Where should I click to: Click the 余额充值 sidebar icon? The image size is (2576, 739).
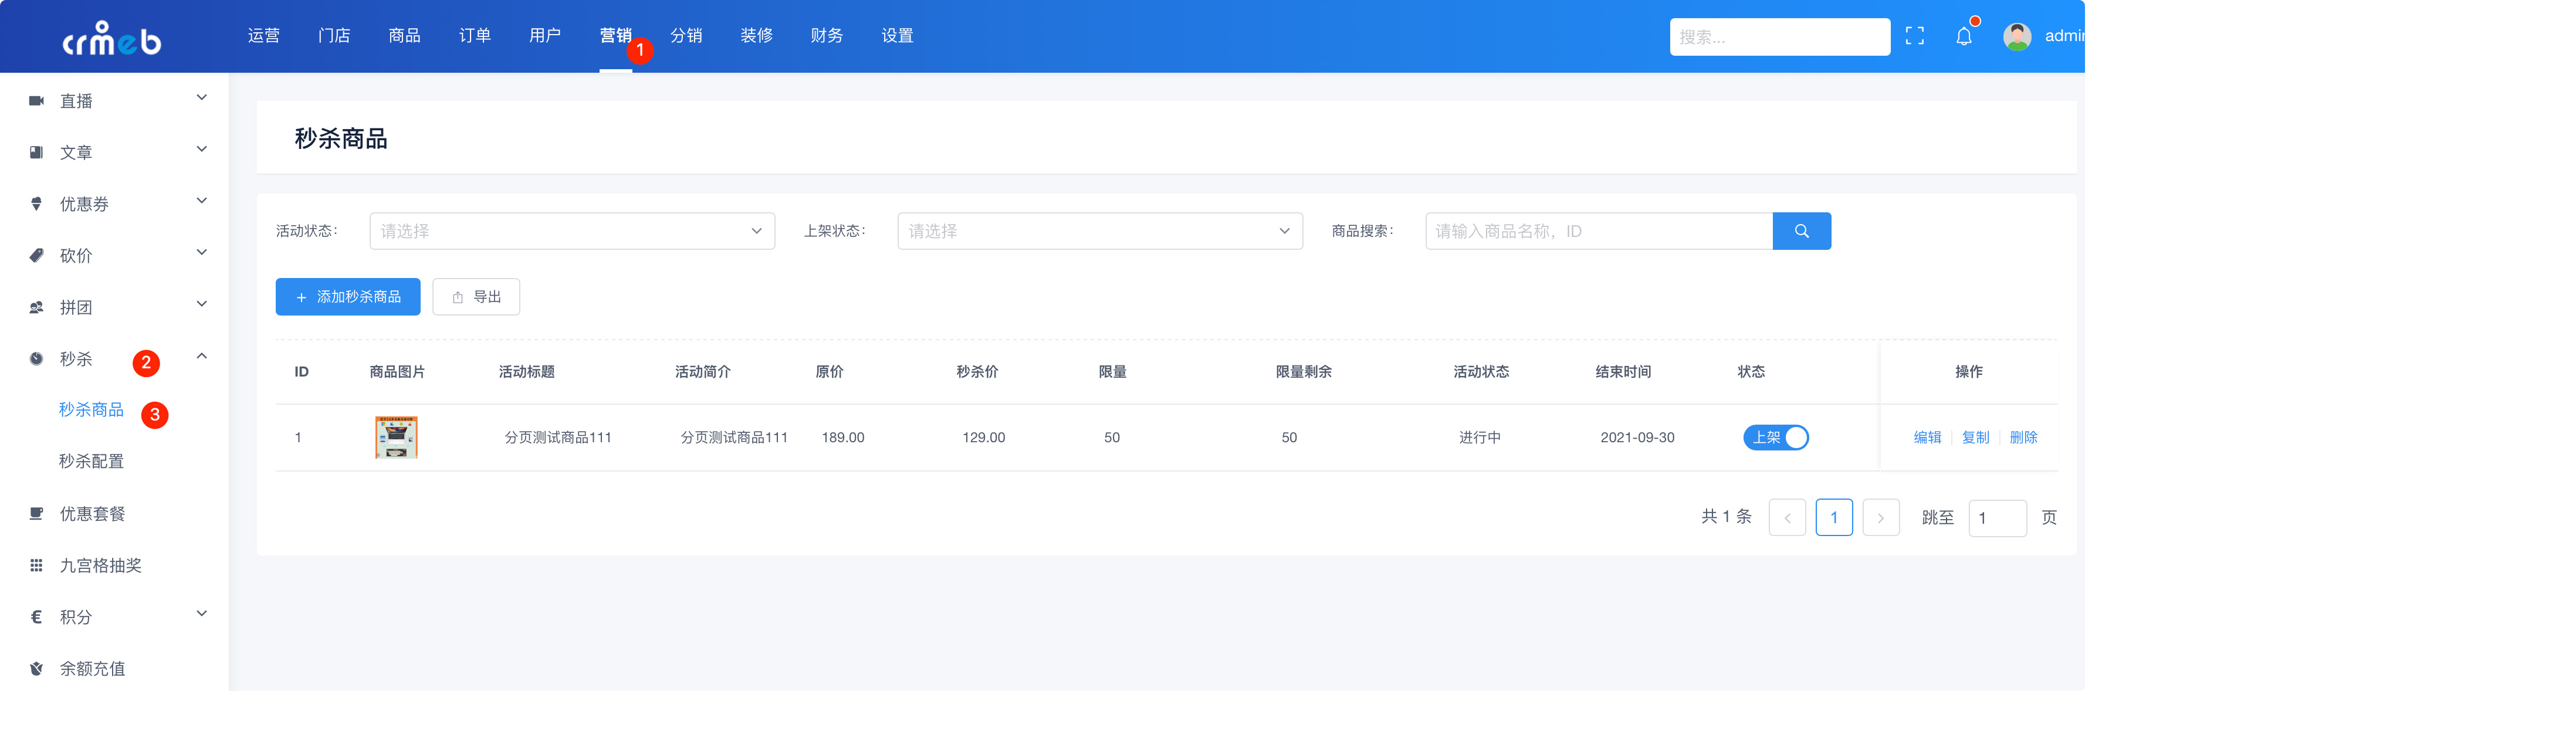coord(37,668)
